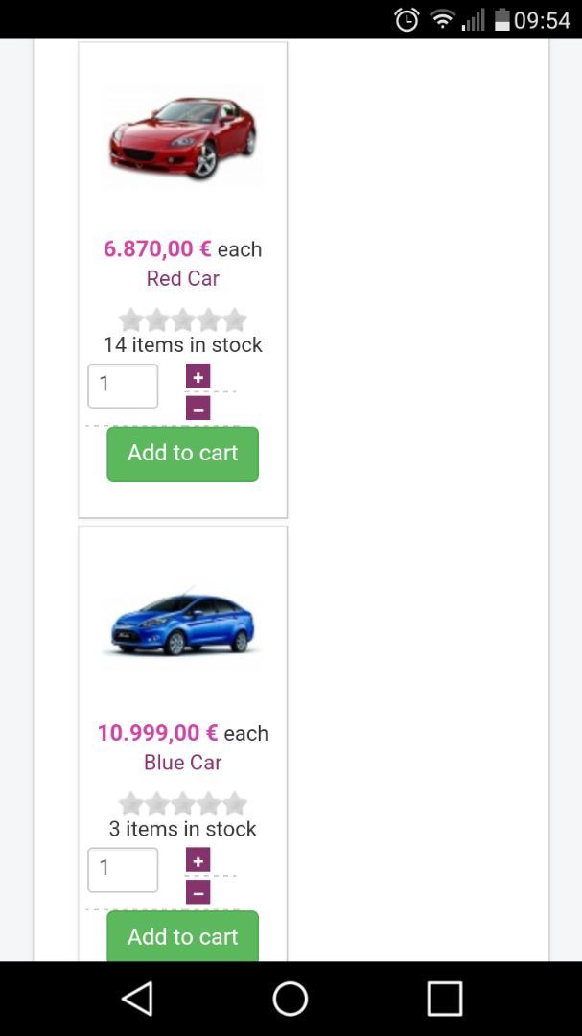Open recent apps with square button

445,999
